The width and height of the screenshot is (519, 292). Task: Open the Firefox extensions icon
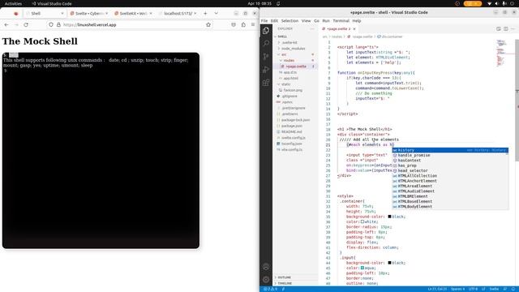[x=243, y=25]
